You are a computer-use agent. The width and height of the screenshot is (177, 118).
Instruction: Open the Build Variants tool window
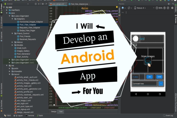1,90
